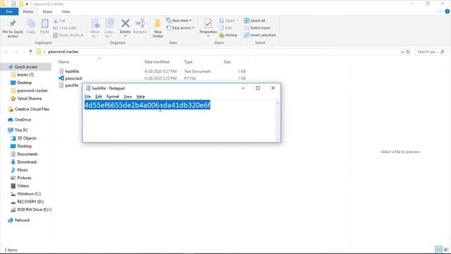Click Select all in ribbon

(x=254, y=20)
